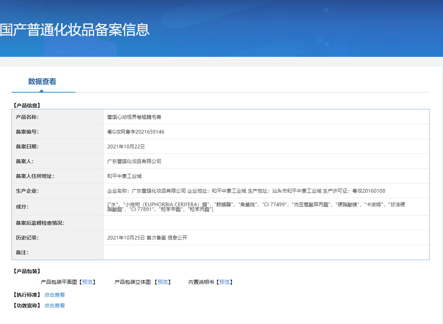Click the 【功效宣称】 label
The image size is (443, 324).
[27, 306]
